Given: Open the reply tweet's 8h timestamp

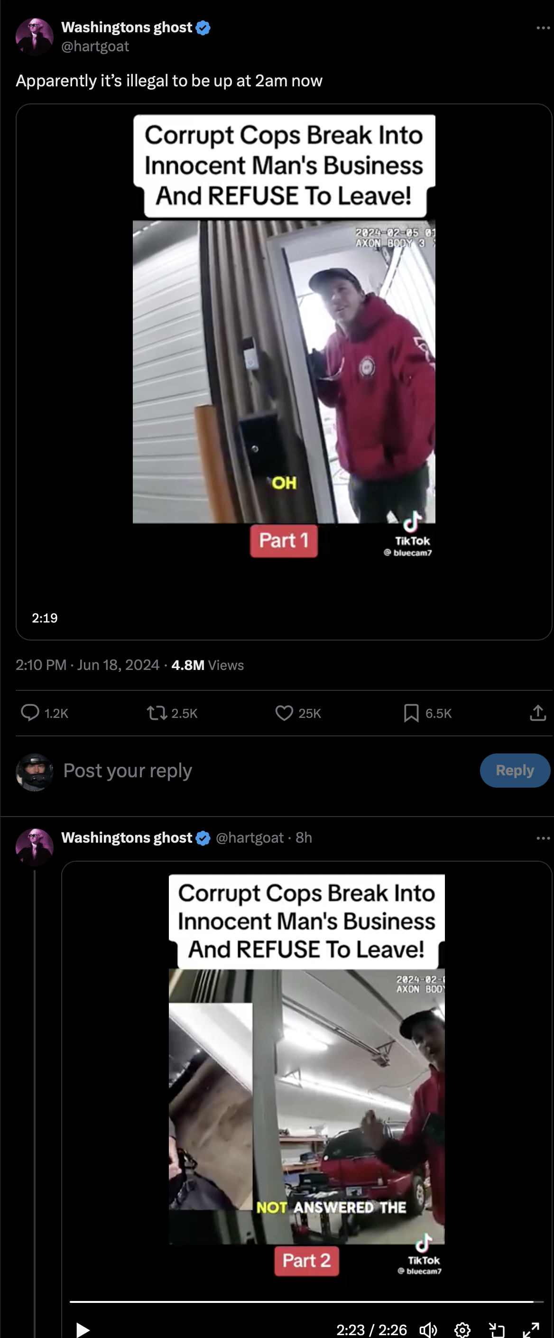Looking at the screenshot, I should pos(304,837).
